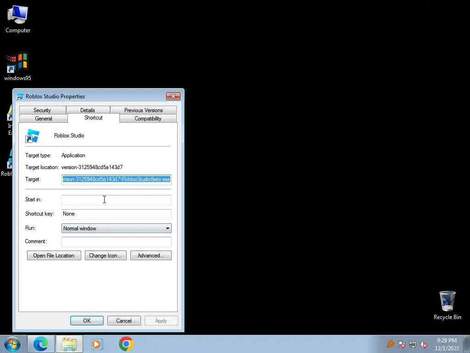The width and height of the screenshot is (470, 353).
Task: Open Windows Explorer from the taskbar
Action: (x=69, y=344)
